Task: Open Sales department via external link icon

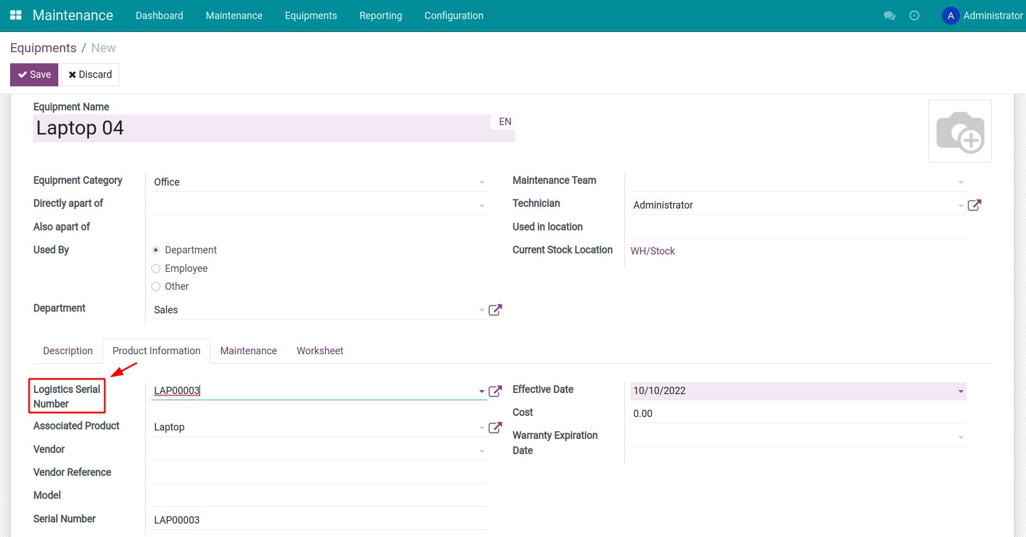Action: click(x=494, y=309)
